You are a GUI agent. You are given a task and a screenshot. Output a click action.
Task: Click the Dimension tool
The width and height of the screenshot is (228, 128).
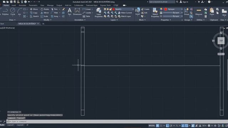pos(77,12)
